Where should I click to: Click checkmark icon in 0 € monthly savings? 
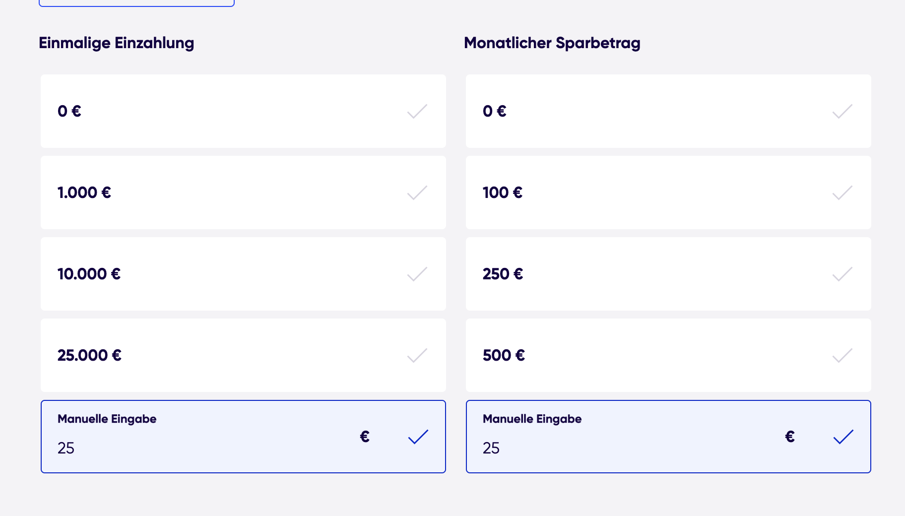tap(842, 111)
